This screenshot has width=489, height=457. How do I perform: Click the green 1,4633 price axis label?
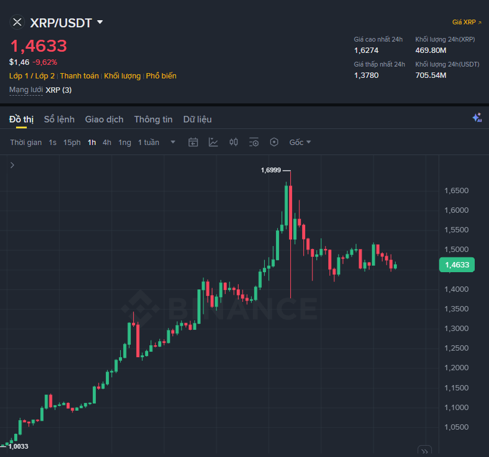click(457, 265)
